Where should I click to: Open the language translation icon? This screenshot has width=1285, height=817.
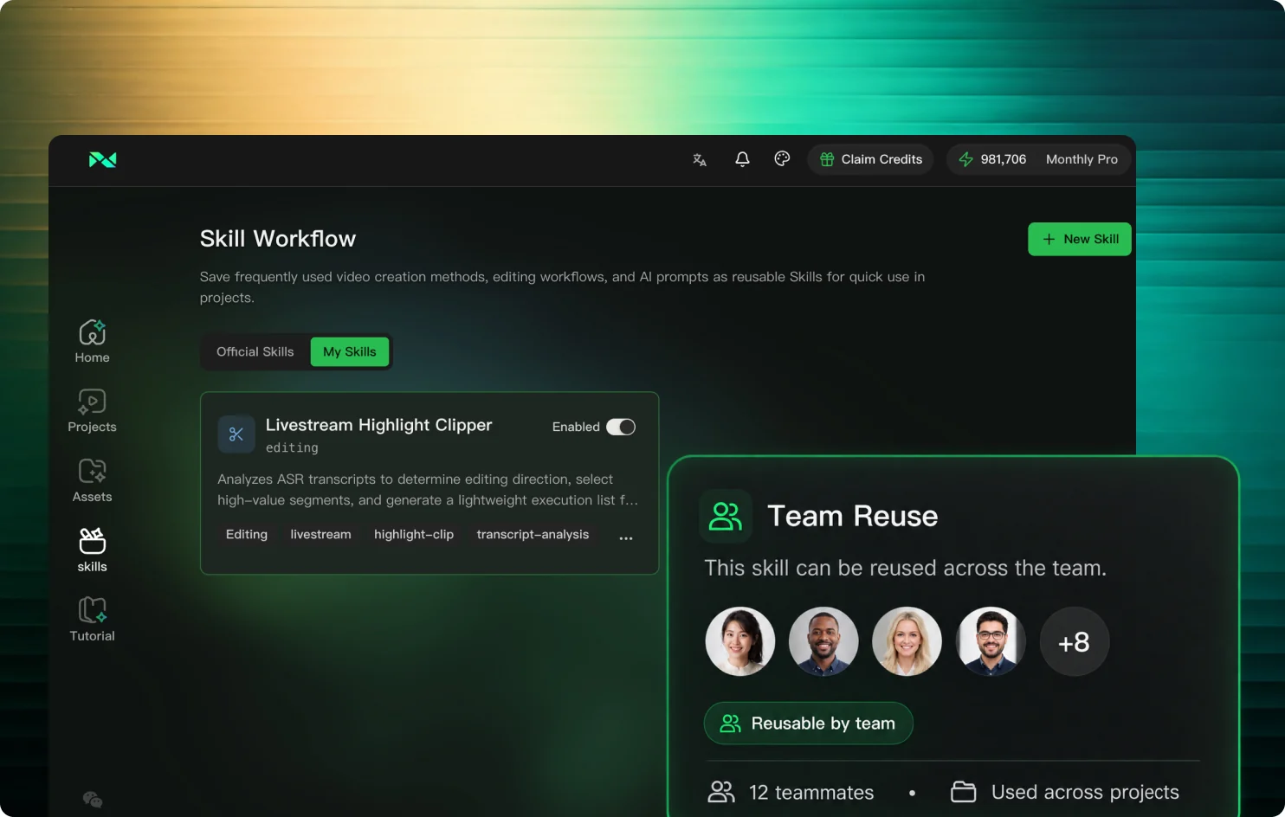pyautogui.click(x=700, y=159)
